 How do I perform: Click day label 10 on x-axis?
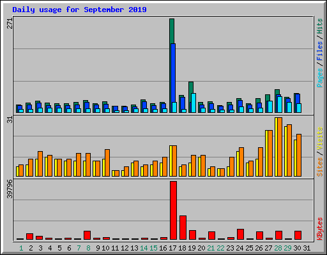coord(105,248)
